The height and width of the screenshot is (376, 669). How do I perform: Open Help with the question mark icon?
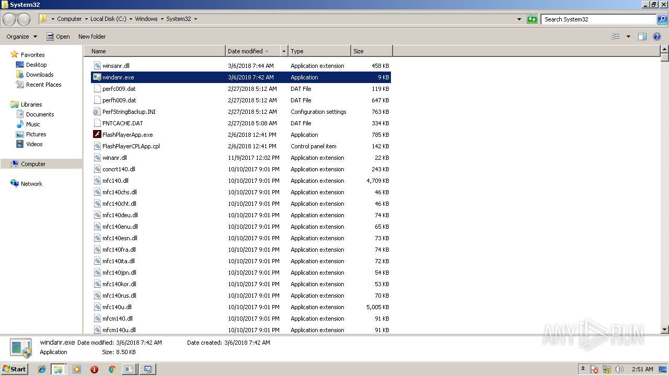pyautogui.click(x=657, y=37)
